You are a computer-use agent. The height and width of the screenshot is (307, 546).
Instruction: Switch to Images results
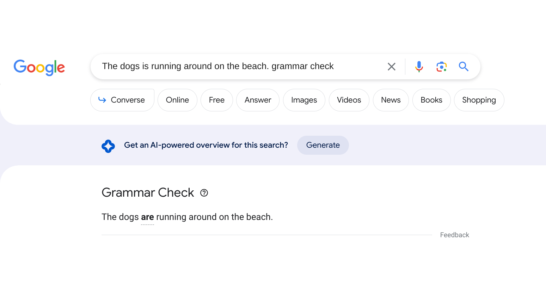pyautogui.click(x=304, y=100)
